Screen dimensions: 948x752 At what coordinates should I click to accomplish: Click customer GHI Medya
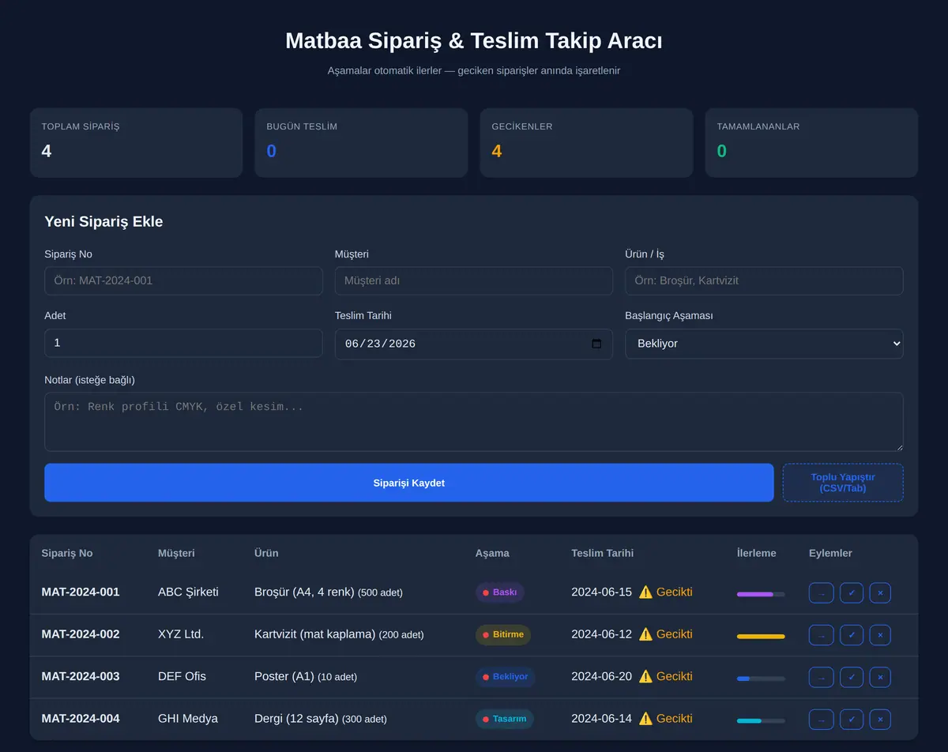tap(188, 719)
